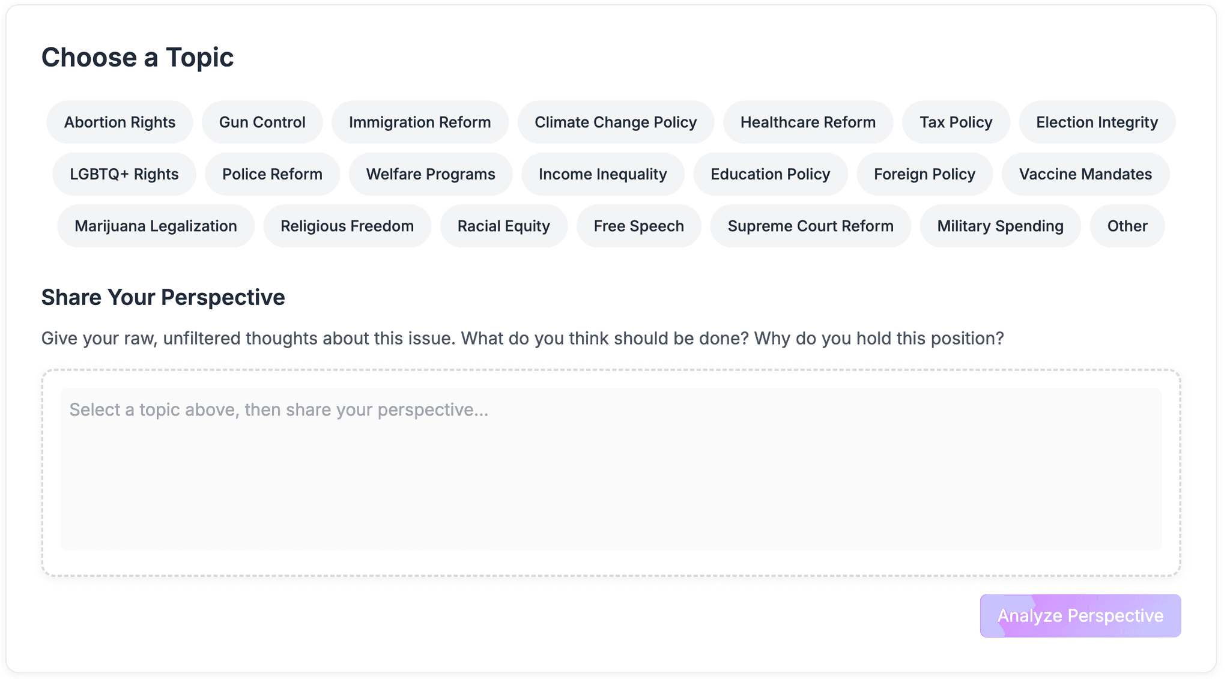Focus the perspective text area
This screenshot has height=679, width=1230.
[x=611, y=469]
